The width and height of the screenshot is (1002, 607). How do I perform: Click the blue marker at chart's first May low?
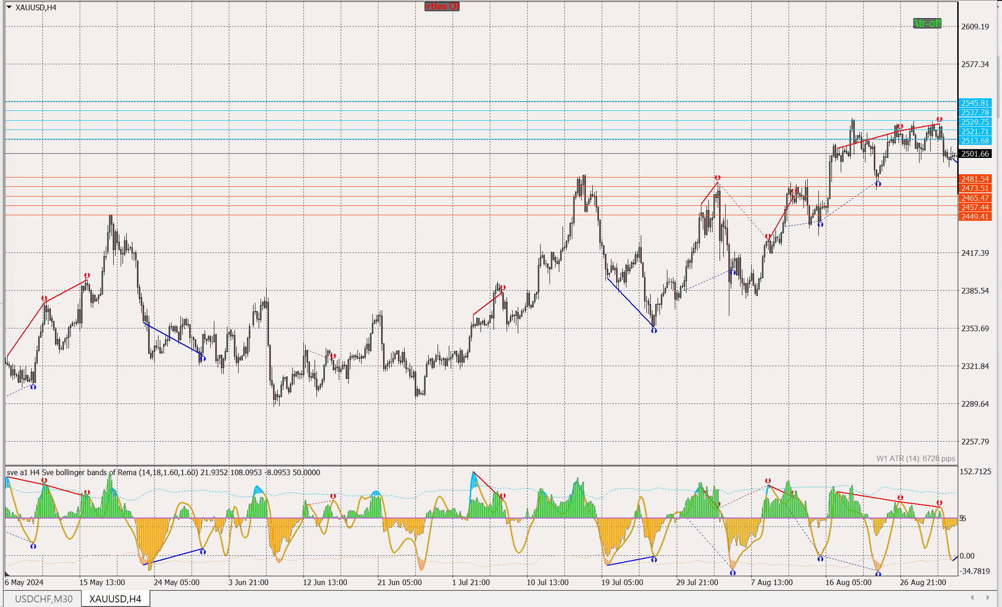[33, 387]
